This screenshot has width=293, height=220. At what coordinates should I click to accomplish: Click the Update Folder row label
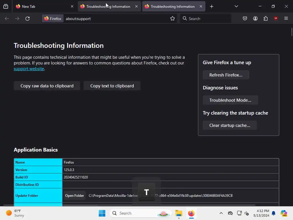pyautogui.click(x=27, y=196)
